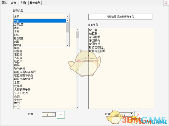
Task: Click the troop list scroll-down arrow
Action: click(x=77, y=107)
